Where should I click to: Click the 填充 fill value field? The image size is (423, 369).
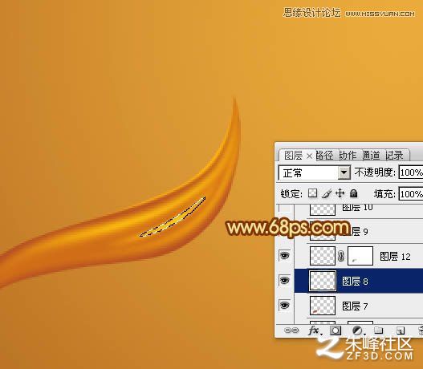[411, 194]
